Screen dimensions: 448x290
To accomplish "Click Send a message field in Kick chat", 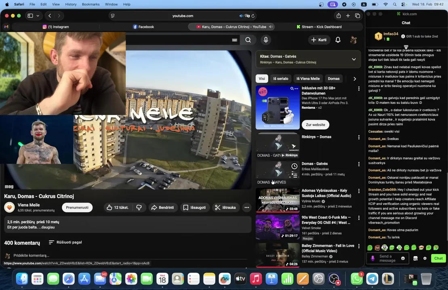I will coord(387,258).
